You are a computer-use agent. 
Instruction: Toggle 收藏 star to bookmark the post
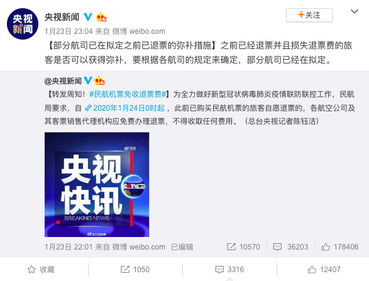click(41, 270)
